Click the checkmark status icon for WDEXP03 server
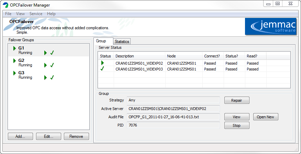The image size is (301, 154). [x=102, y=69]
